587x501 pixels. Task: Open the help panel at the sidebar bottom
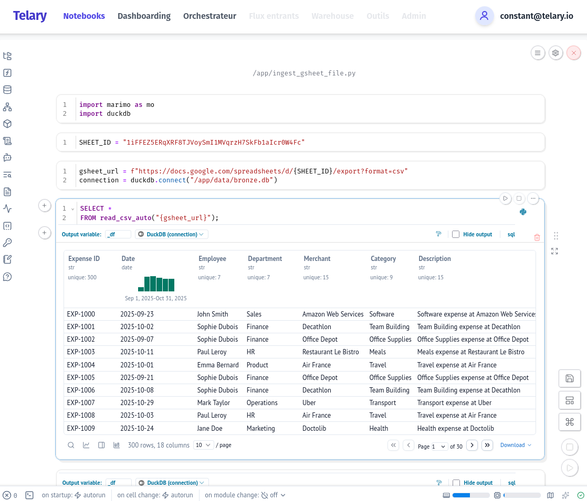7,277
